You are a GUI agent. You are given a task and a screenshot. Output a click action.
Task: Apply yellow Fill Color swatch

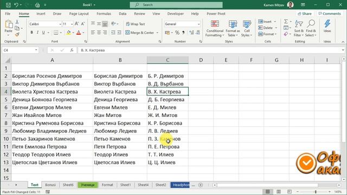click(x=68, y=32)
